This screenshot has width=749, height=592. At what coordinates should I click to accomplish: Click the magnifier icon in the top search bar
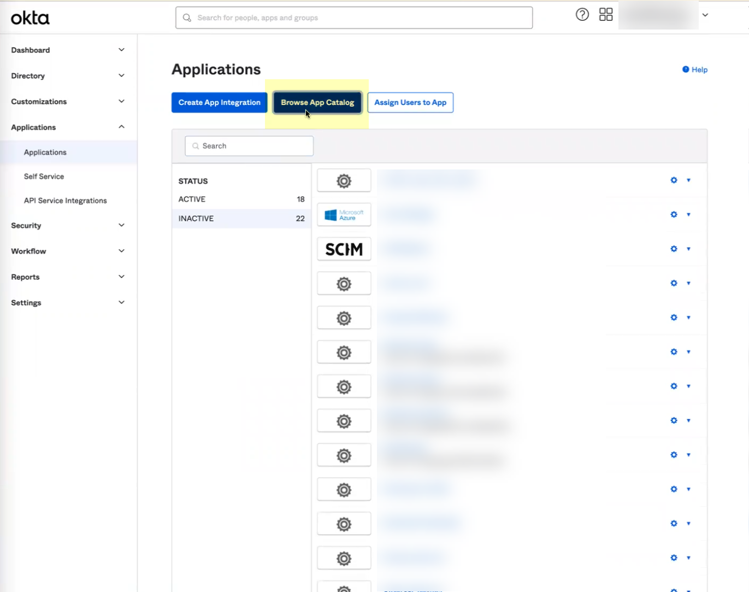point(186,17)
